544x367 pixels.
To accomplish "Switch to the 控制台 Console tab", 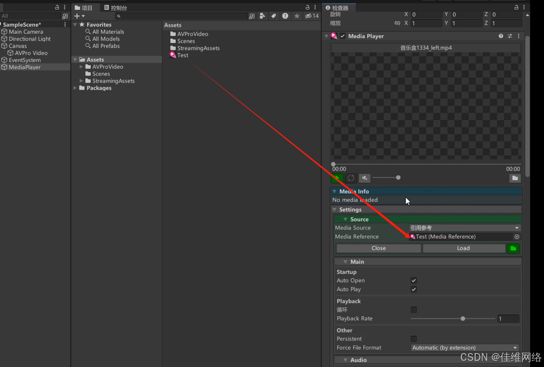I will point(116,8).
